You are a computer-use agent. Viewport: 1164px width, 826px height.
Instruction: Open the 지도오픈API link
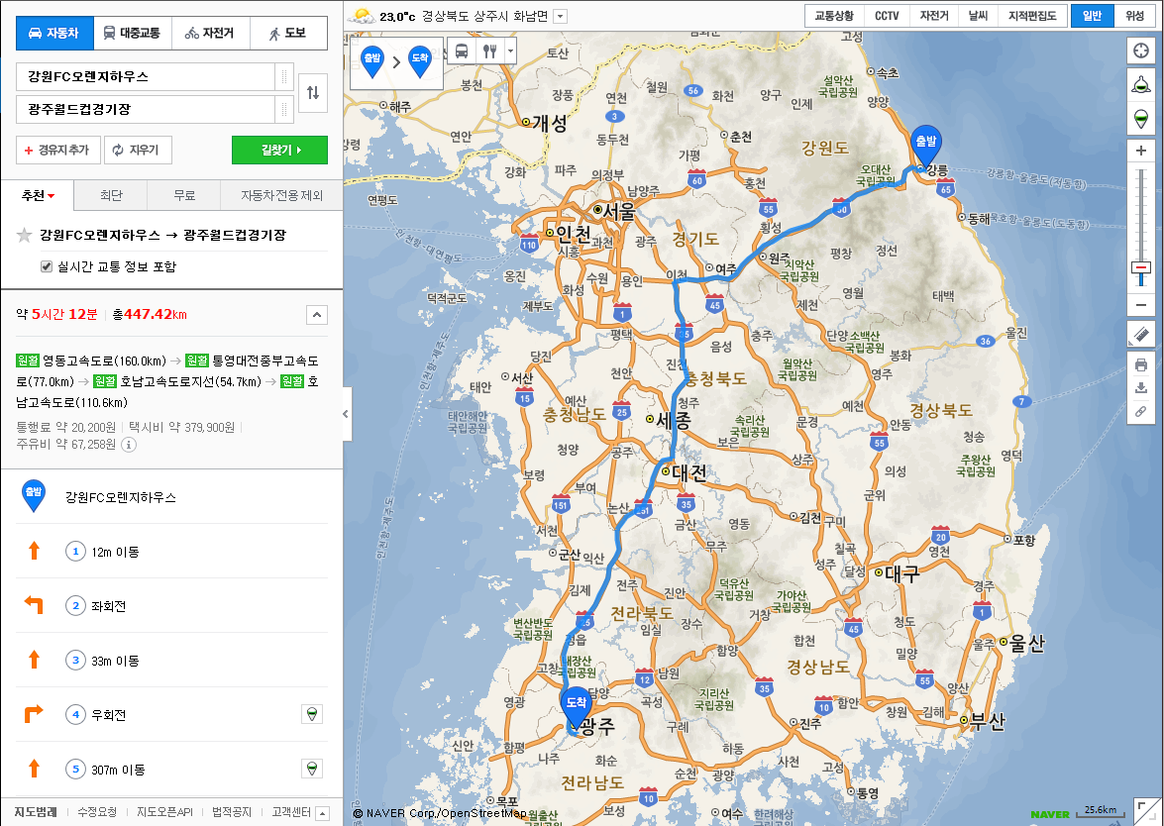pyautogui.click(x=164, y=813)
